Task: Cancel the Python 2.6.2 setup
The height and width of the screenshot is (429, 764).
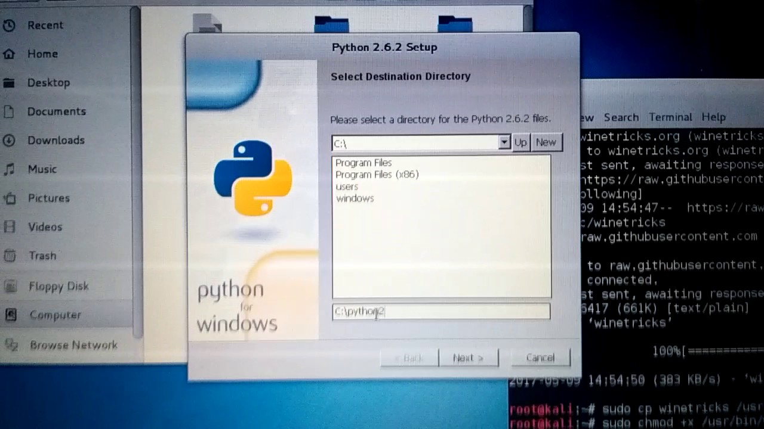Action: tap(540, 357)
